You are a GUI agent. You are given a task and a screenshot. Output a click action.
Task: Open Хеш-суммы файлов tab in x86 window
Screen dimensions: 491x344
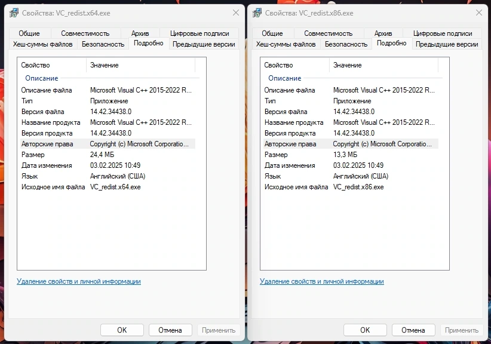tap(286, 44)
